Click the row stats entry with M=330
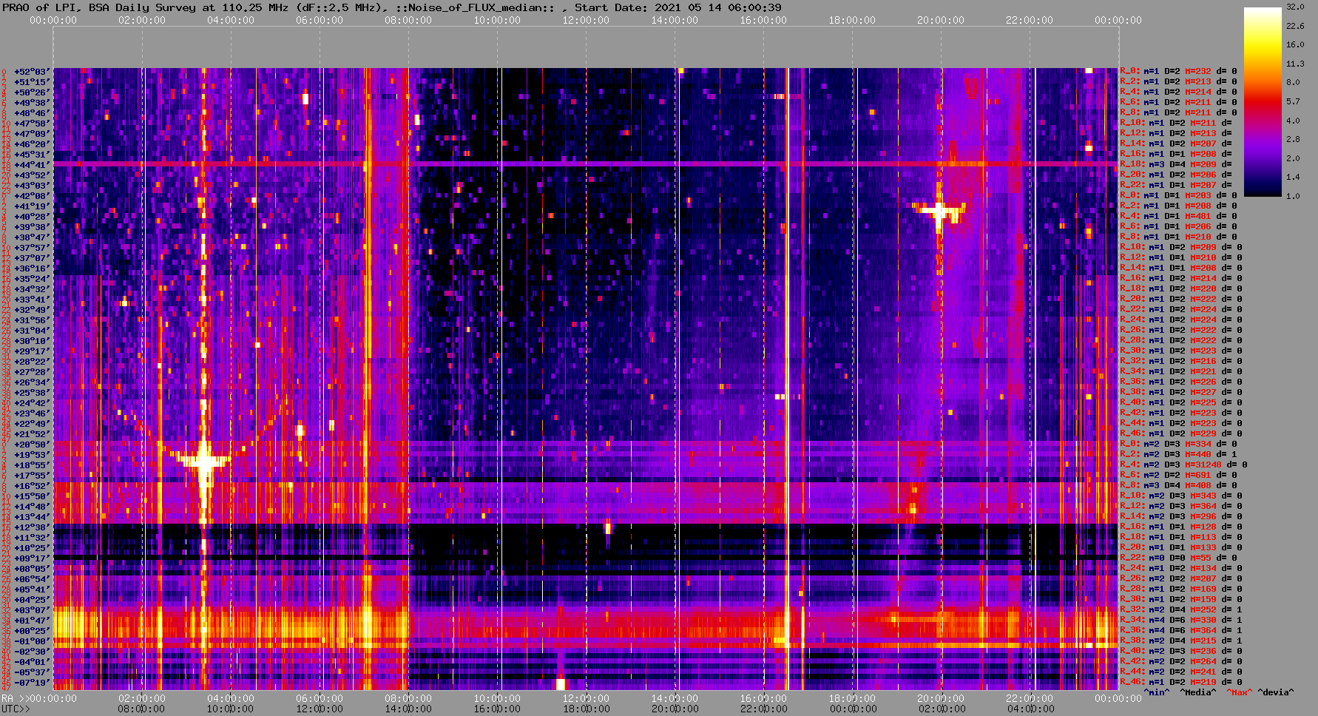The height and width of the screenshot is (716, 1318). [1181, 621]
